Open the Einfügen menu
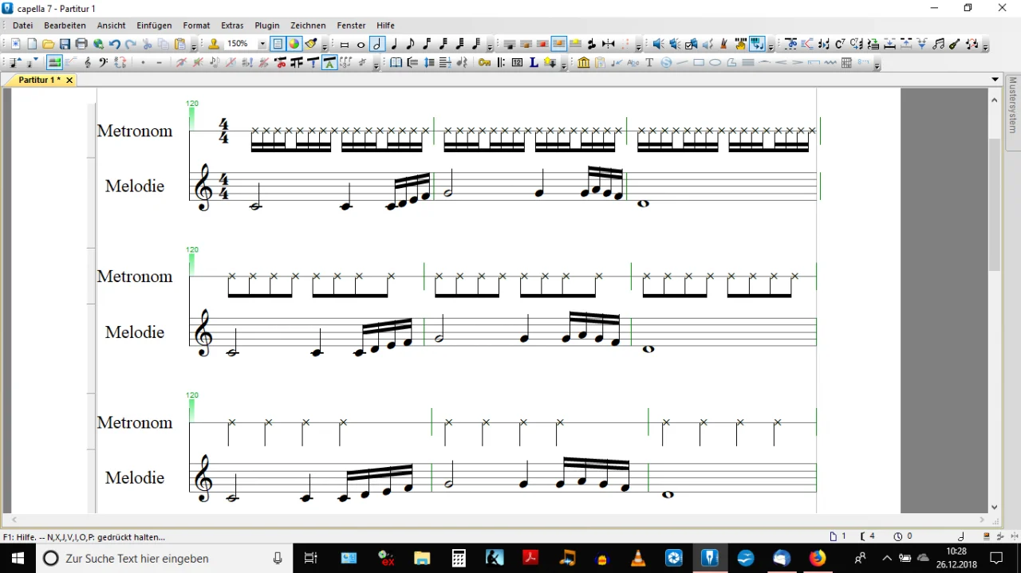Screen dimensions: 1021x573 (x=154, y=26)
